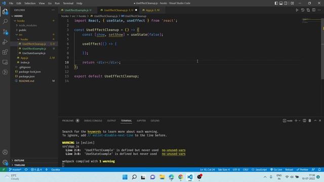
Task: Open Explorer views and more actions
Action: point(53,10)
